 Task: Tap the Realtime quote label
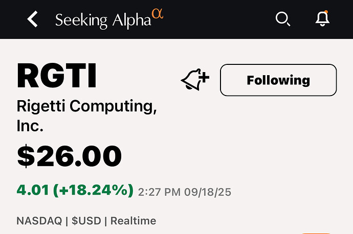tap(133, 221)
